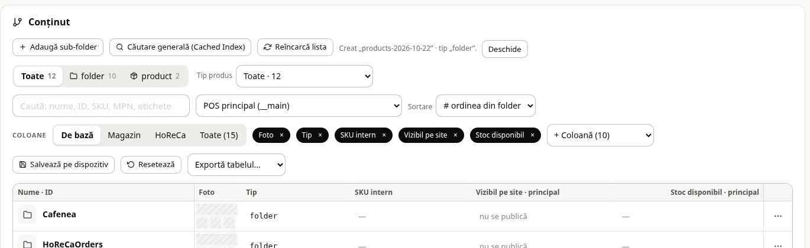Screen dimensions: 810x248
Task: Click the branch icon beside Conținut heading
Action: point(18,22)
